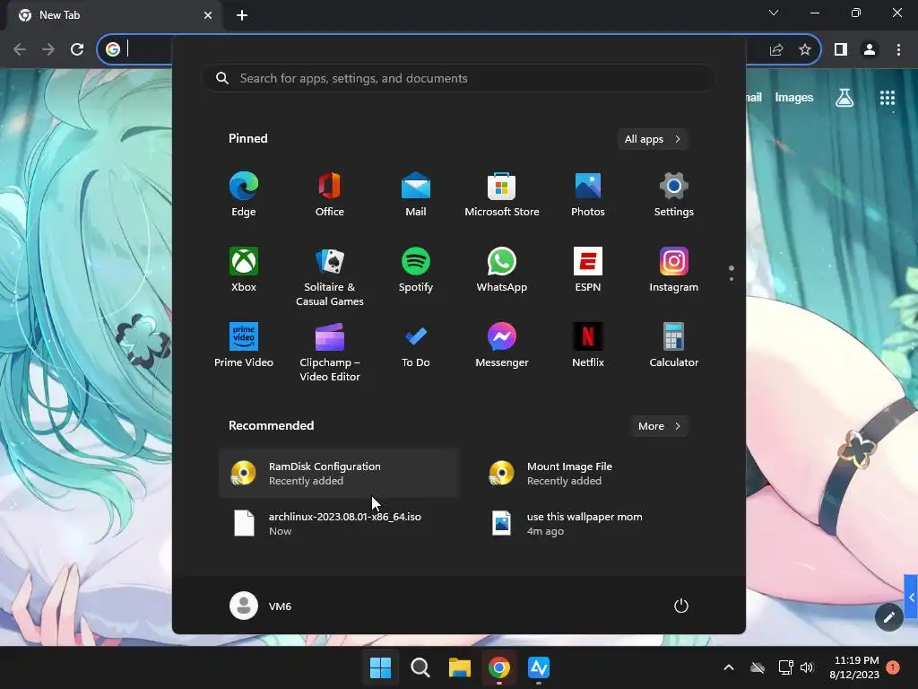Go back in Chrome
Viewport: 918px width, 689px height.
pyautogui.click(x=20, y=50)
